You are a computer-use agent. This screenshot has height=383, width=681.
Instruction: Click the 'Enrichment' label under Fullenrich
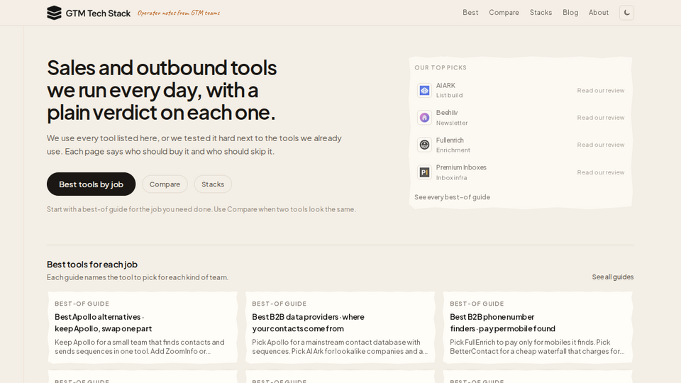[x=453, y=150]
